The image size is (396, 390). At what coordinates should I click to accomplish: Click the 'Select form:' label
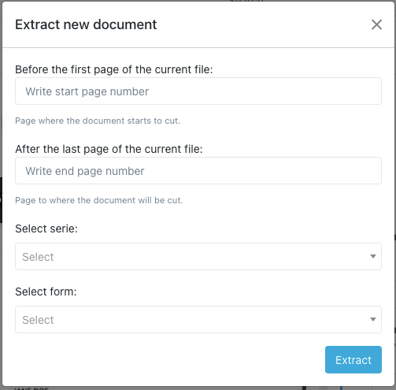click(x=46, y=292)
